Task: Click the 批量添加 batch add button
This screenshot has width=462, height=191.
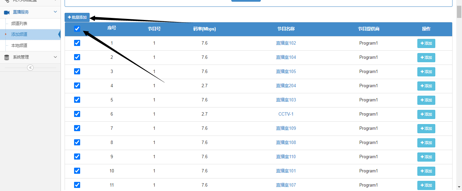Action: tap(77, 17)
